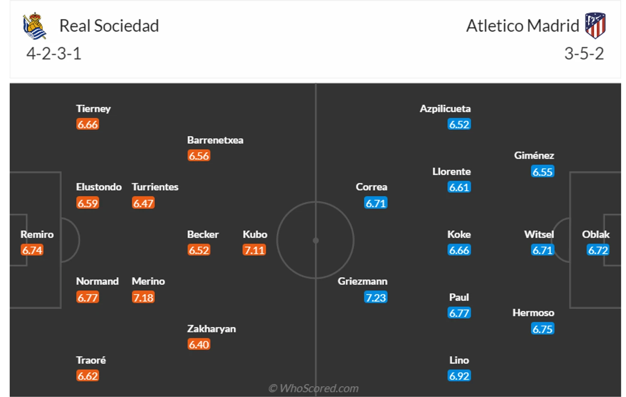Screen dimensions: 626x397
Task: Click Remiro's 6.74 rating badge
Action: point(32,250)
